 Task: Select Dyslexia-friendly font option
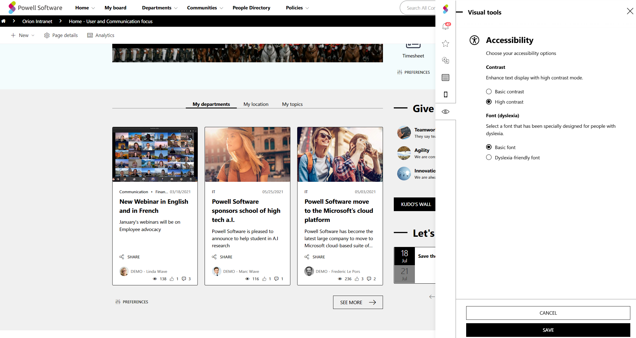tap(489, 157)
